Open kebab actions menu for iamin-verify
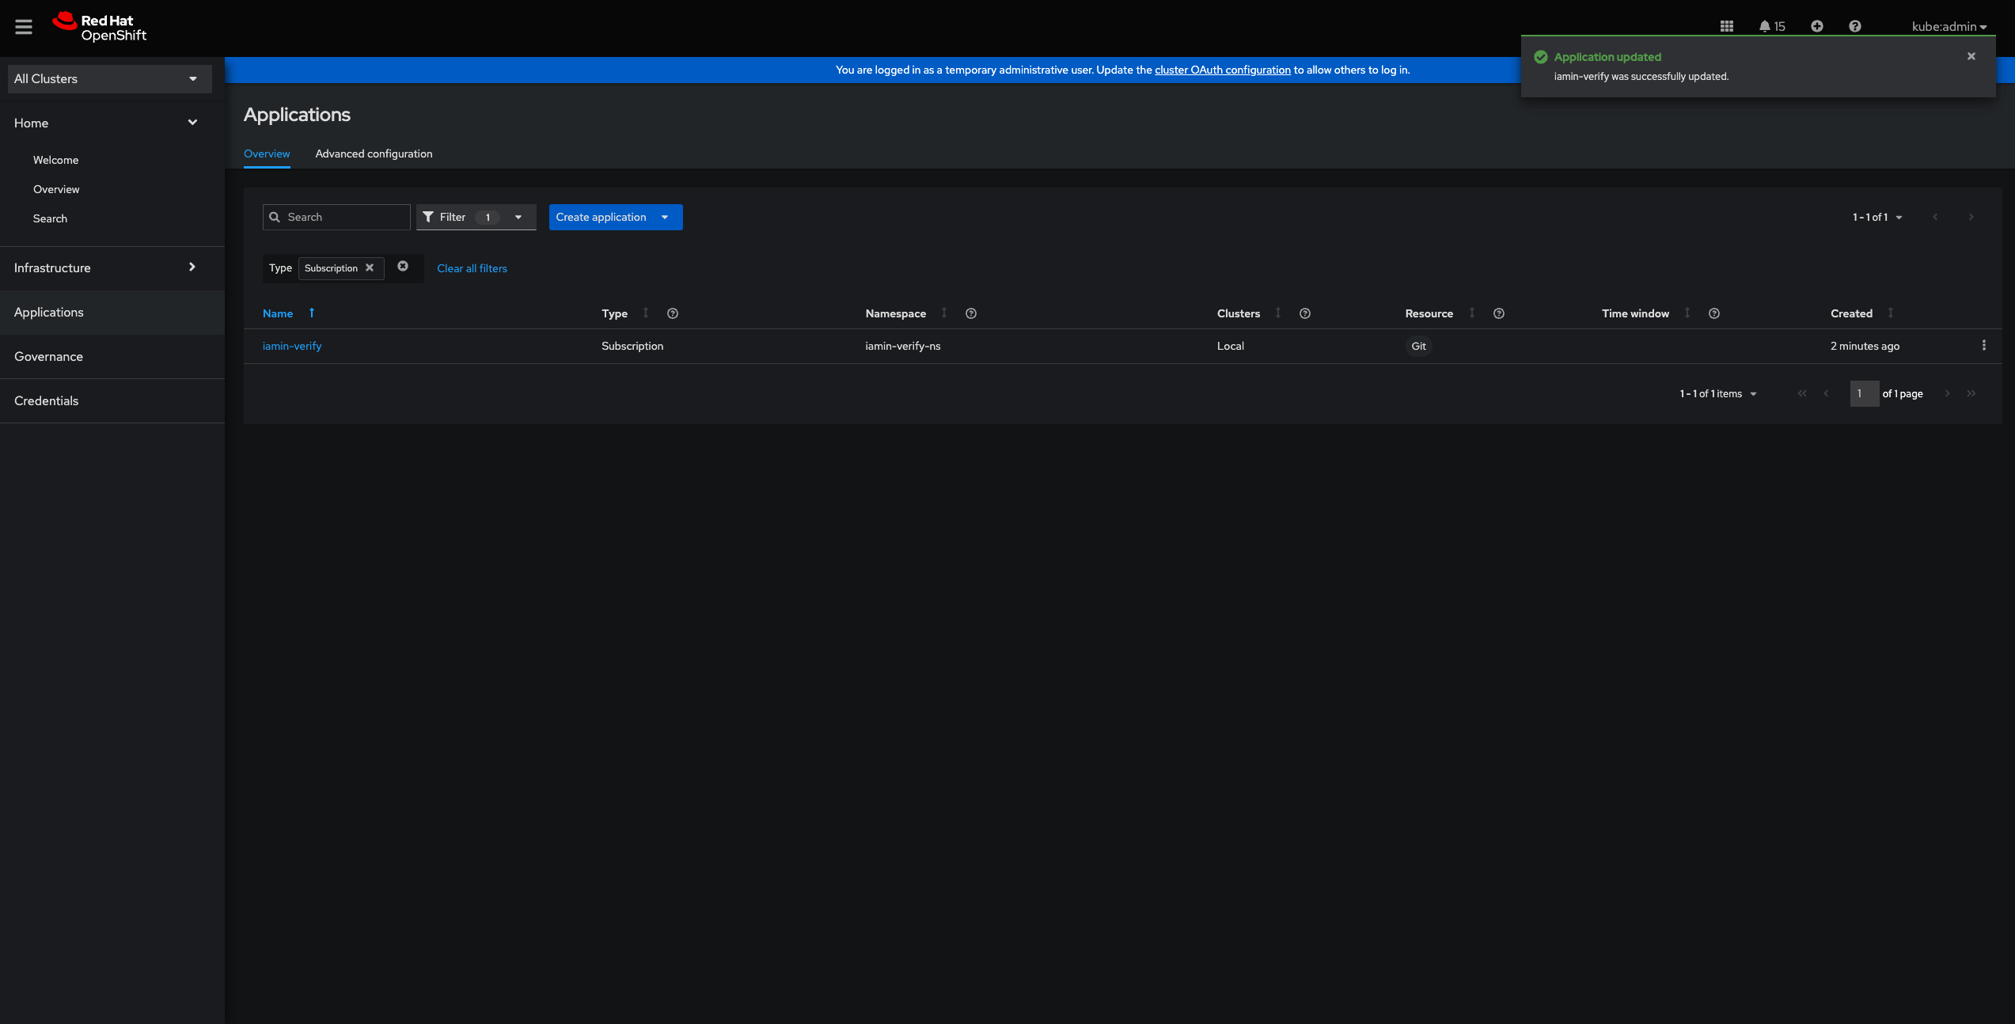The width and height of the screenshot is (2015, 1024). [x=1983, y=346]
